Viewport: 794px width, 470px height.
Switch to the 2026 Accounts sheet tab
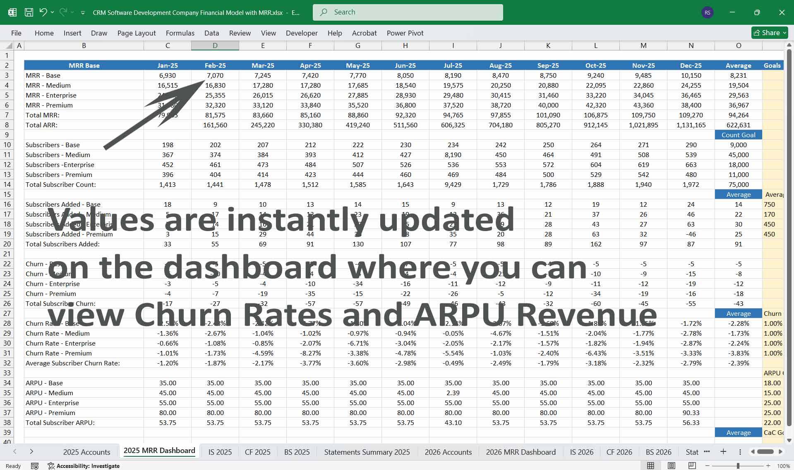[x=448, y=452]
